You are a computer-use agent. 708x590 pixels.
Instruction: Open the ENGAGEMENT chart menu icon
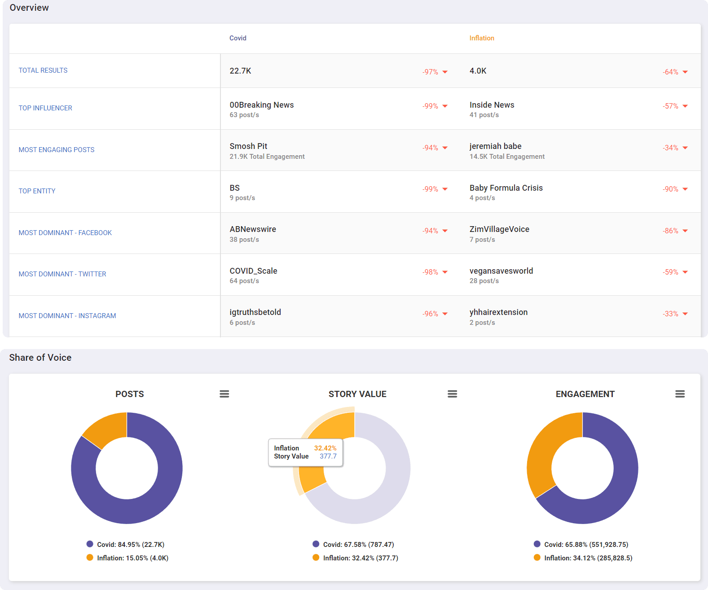680,394
